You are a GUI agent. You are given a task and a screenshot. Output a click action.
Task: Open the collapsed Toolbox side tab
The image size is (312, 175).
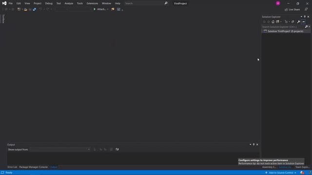point(3,19)
